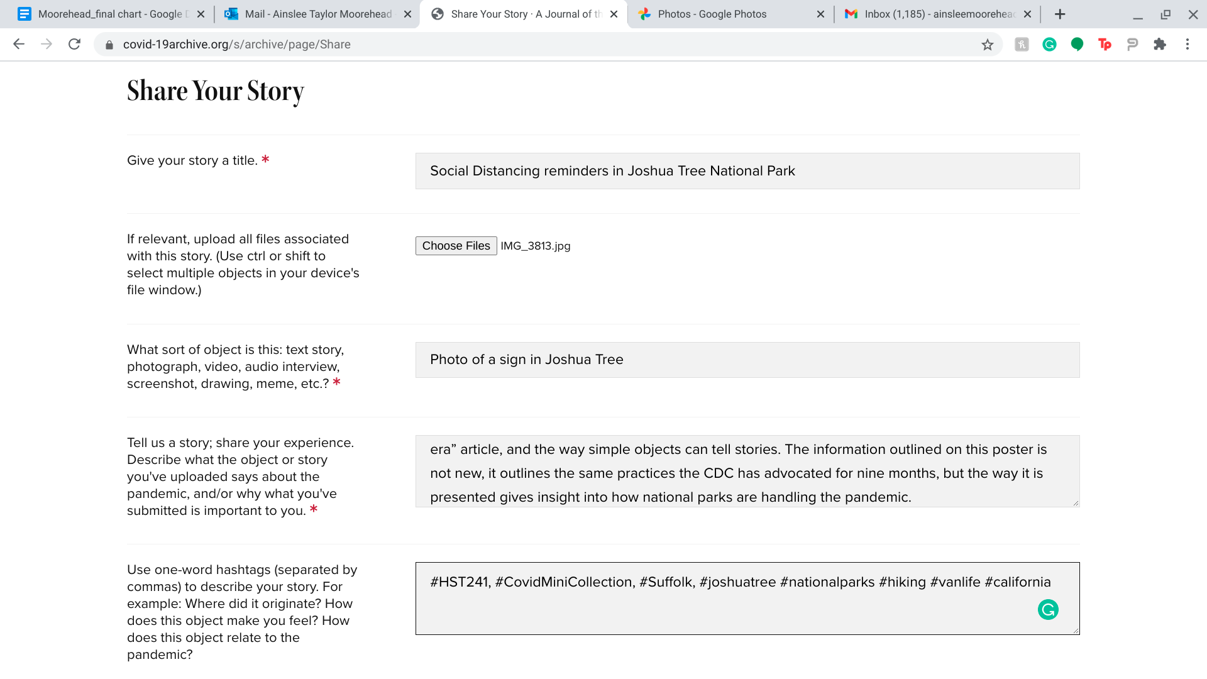Click the Grammarly icon in the hashtags field
The height and width of the screenshot is (679, 1207).
[1048, 610]
